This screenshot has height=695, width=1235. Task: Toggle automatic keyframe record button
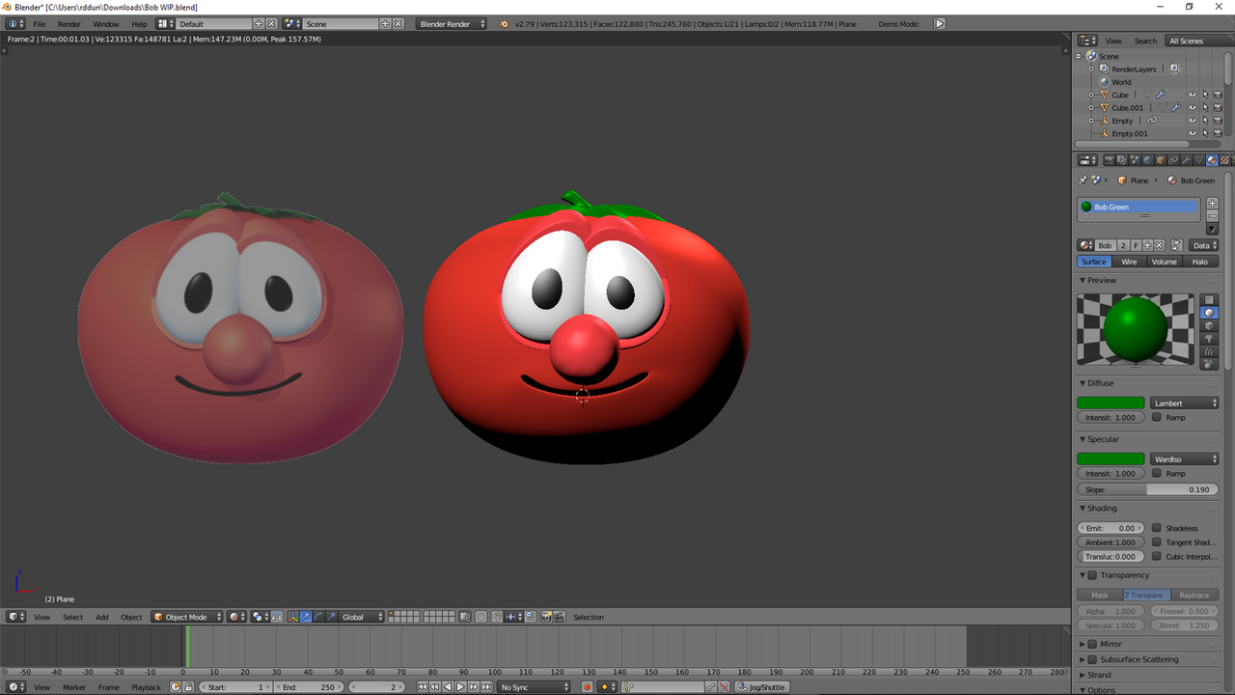(587, 686)
